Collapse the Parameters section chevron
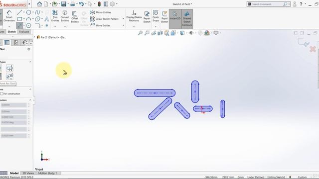Image resolution: width=319 pixels, height=179 pixels. [30, 100]
